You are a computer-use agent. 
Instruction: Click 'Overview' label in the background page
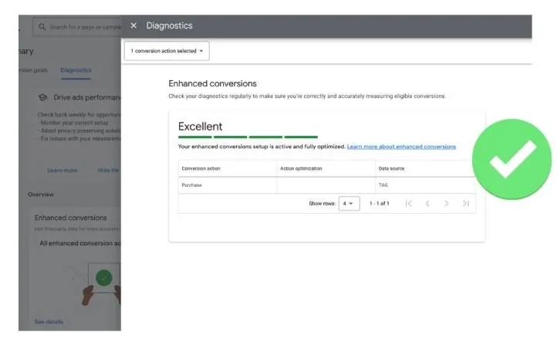41,194
